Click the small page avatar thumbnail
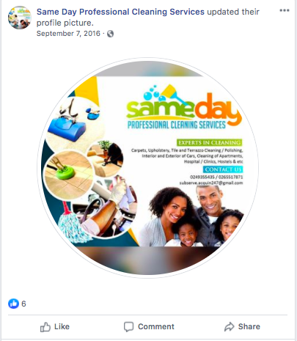297x341 pixels. click(20, 18)
